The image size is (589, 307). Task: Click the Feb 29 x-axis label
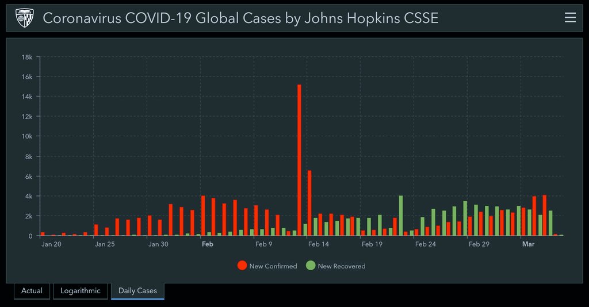[x=479, y=244]
